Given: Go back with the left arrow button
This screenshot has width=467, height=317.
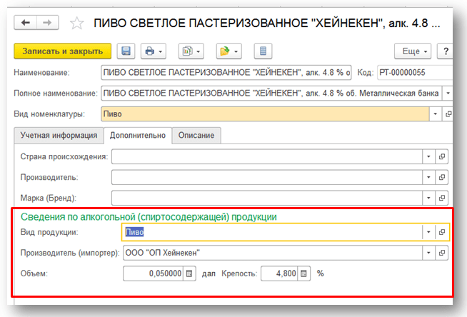Looking at the screenshot, I should click(x=25, y=23).
